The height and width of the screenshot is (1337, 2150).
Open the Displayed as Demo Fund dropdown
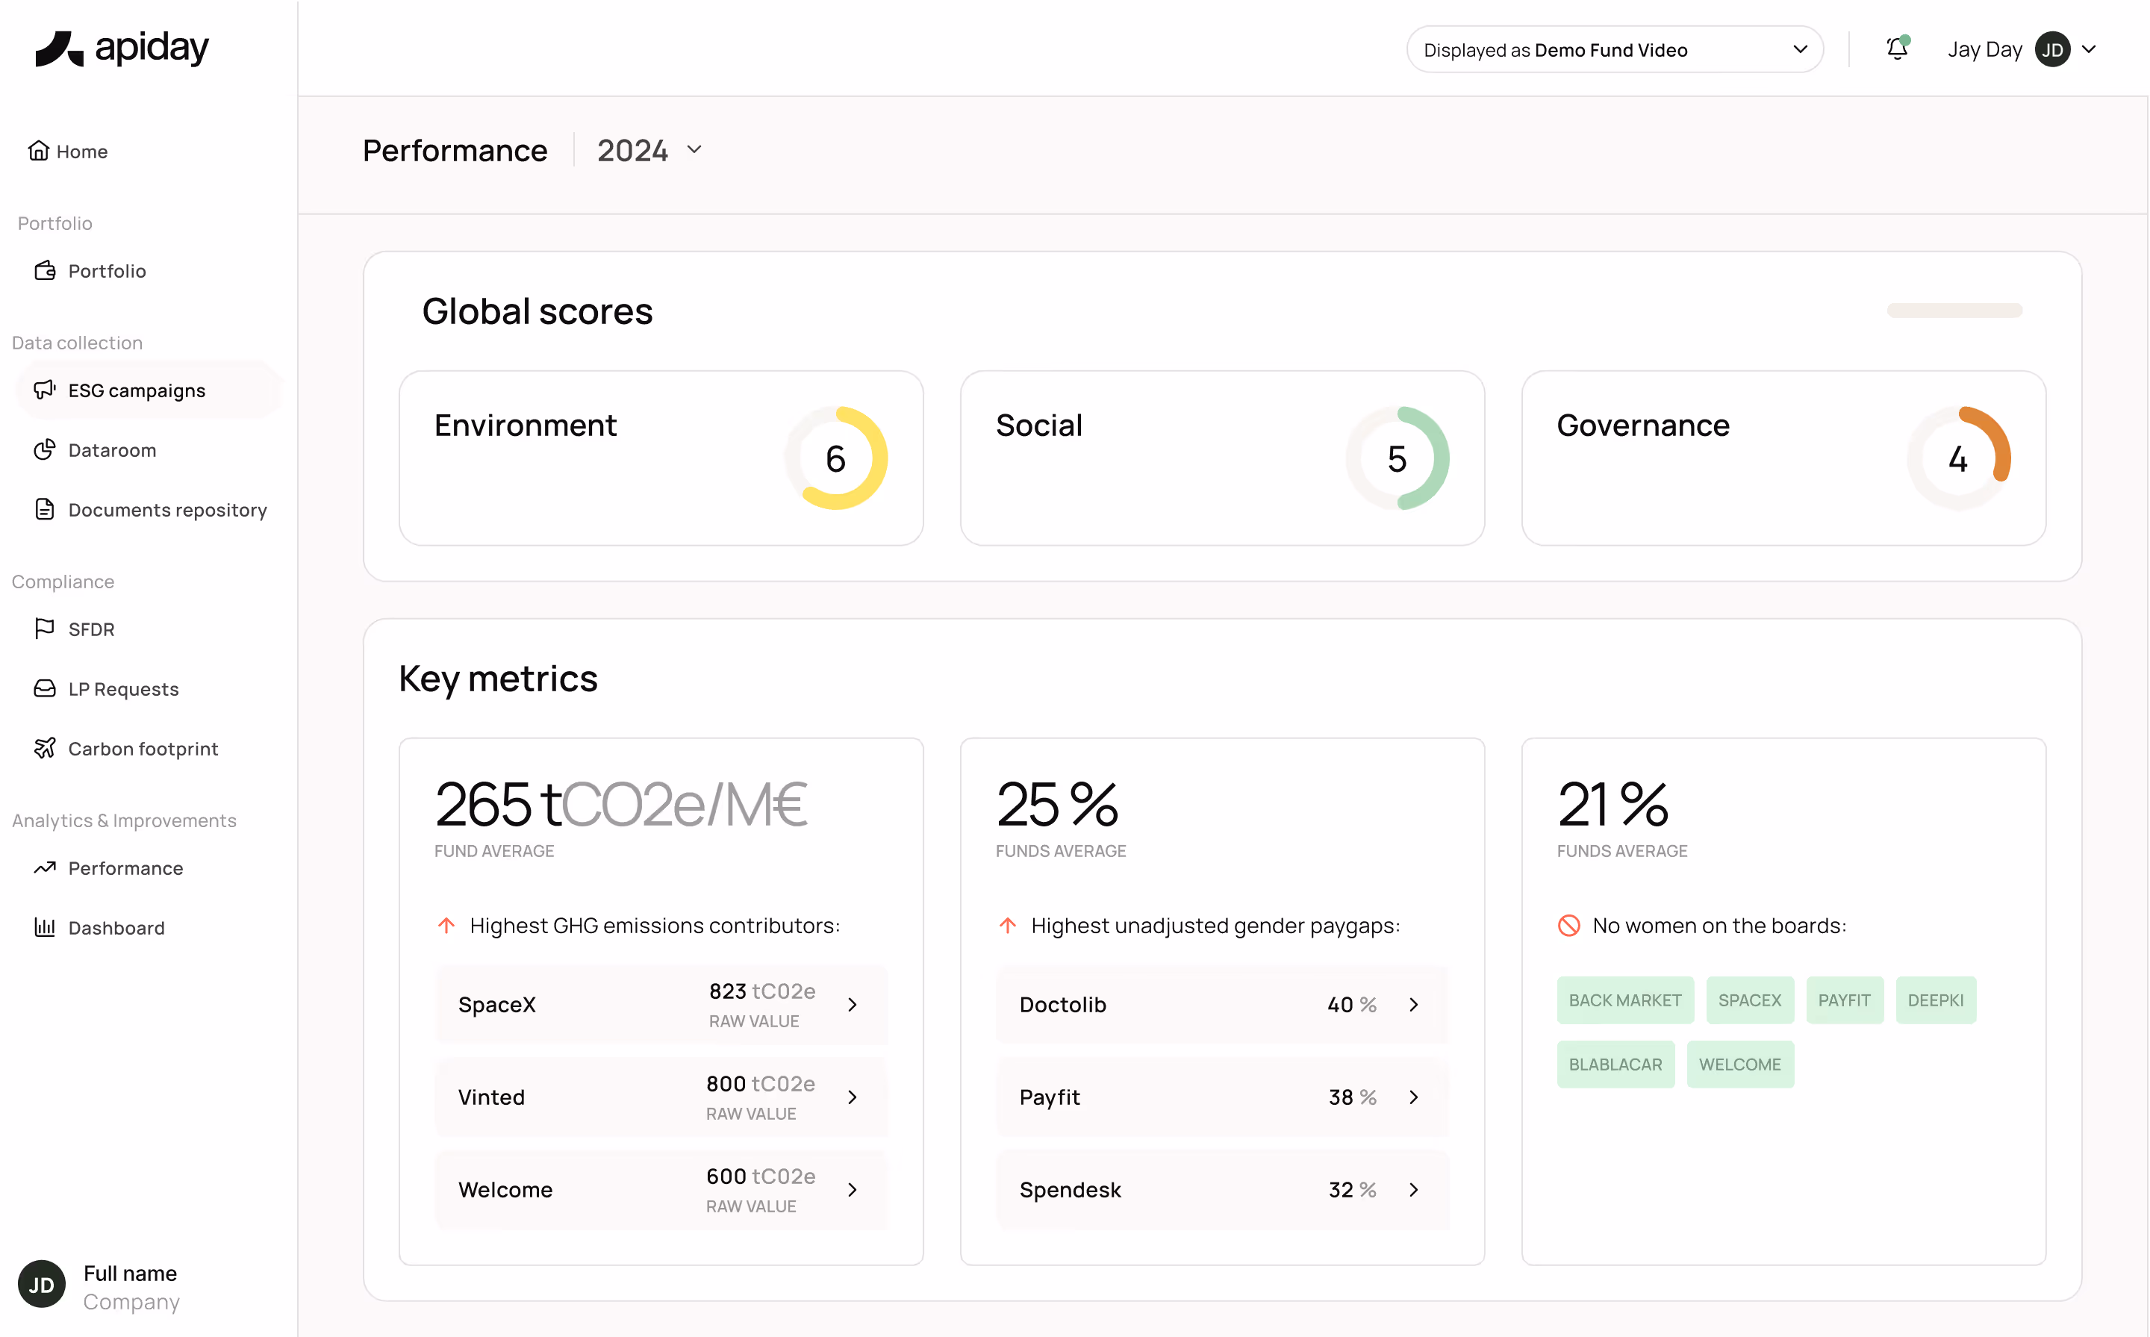click(x=1614, y=49)
